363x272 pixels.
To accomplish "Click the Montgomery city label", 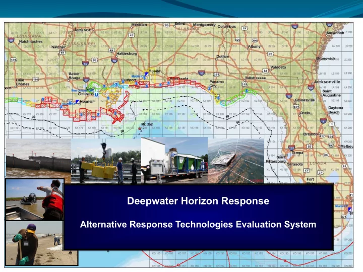I will 204,25.
